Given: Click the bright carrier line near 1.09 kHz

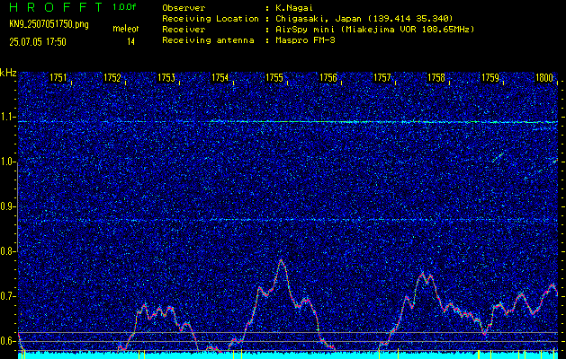Looking at the screenshot, I should pyautogui.click(x=288, y=122).
